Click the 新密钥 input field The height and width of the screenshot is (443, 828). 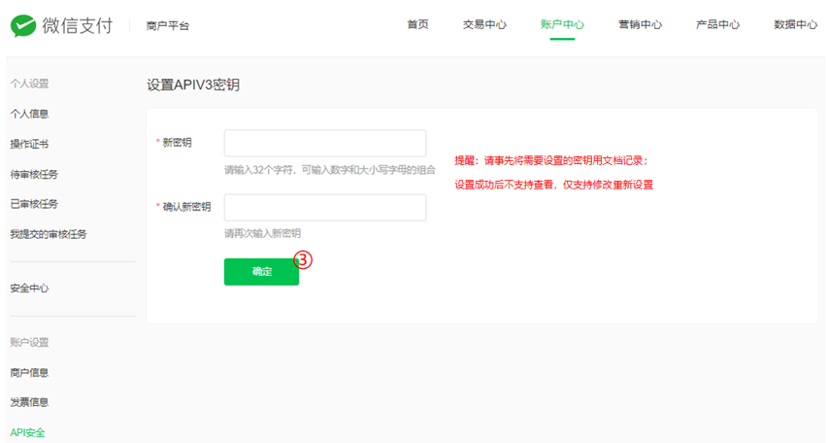(325, 144)
